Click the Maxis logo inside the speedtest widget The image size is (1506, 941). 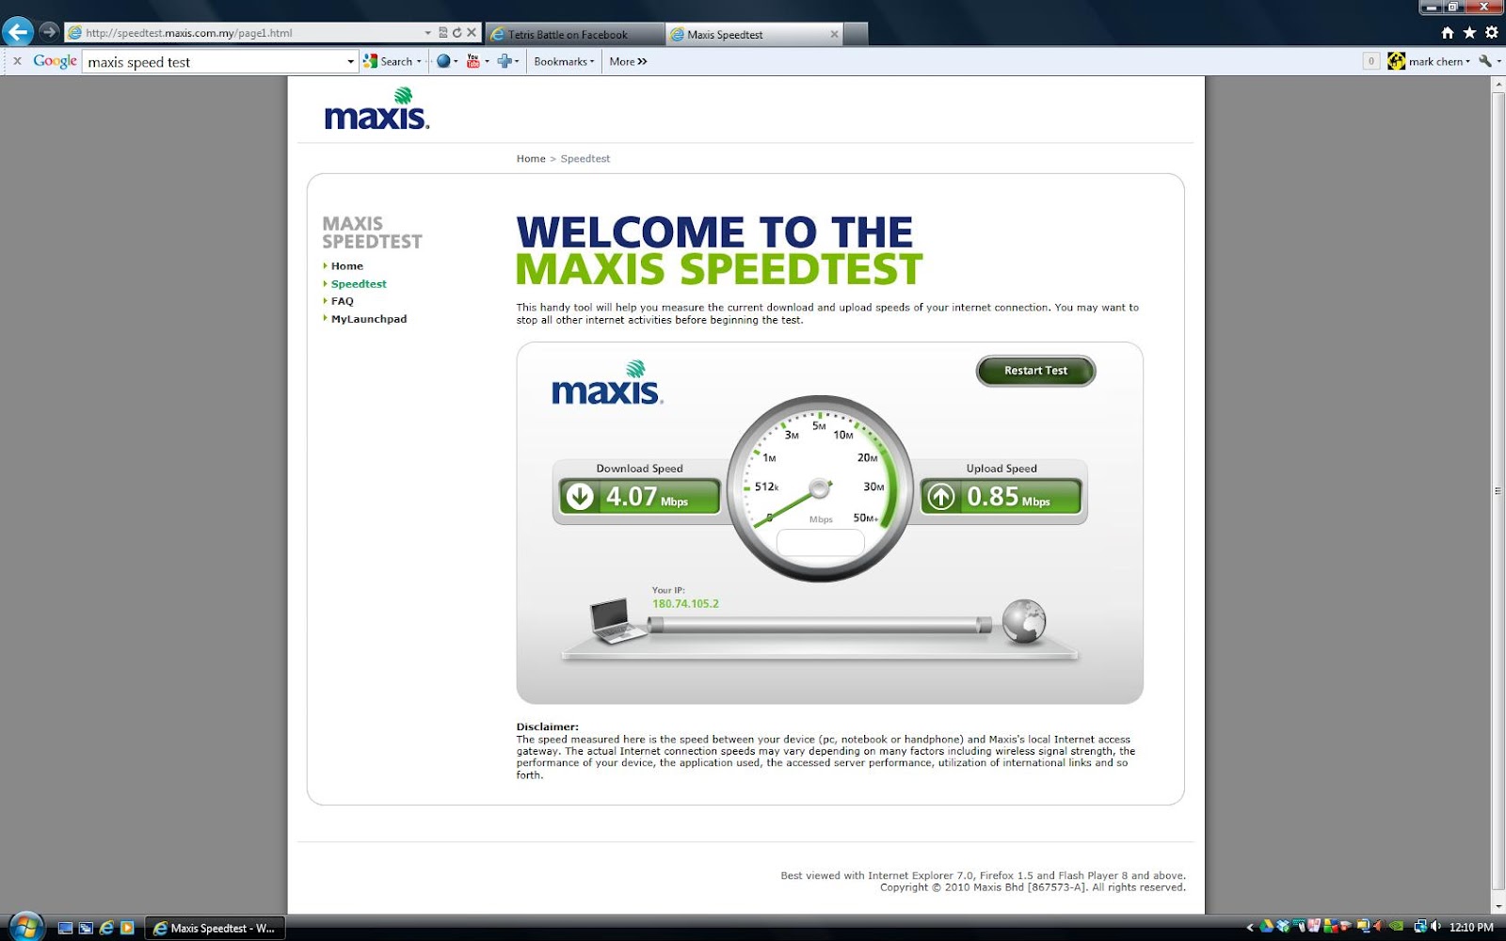point(607,382)
